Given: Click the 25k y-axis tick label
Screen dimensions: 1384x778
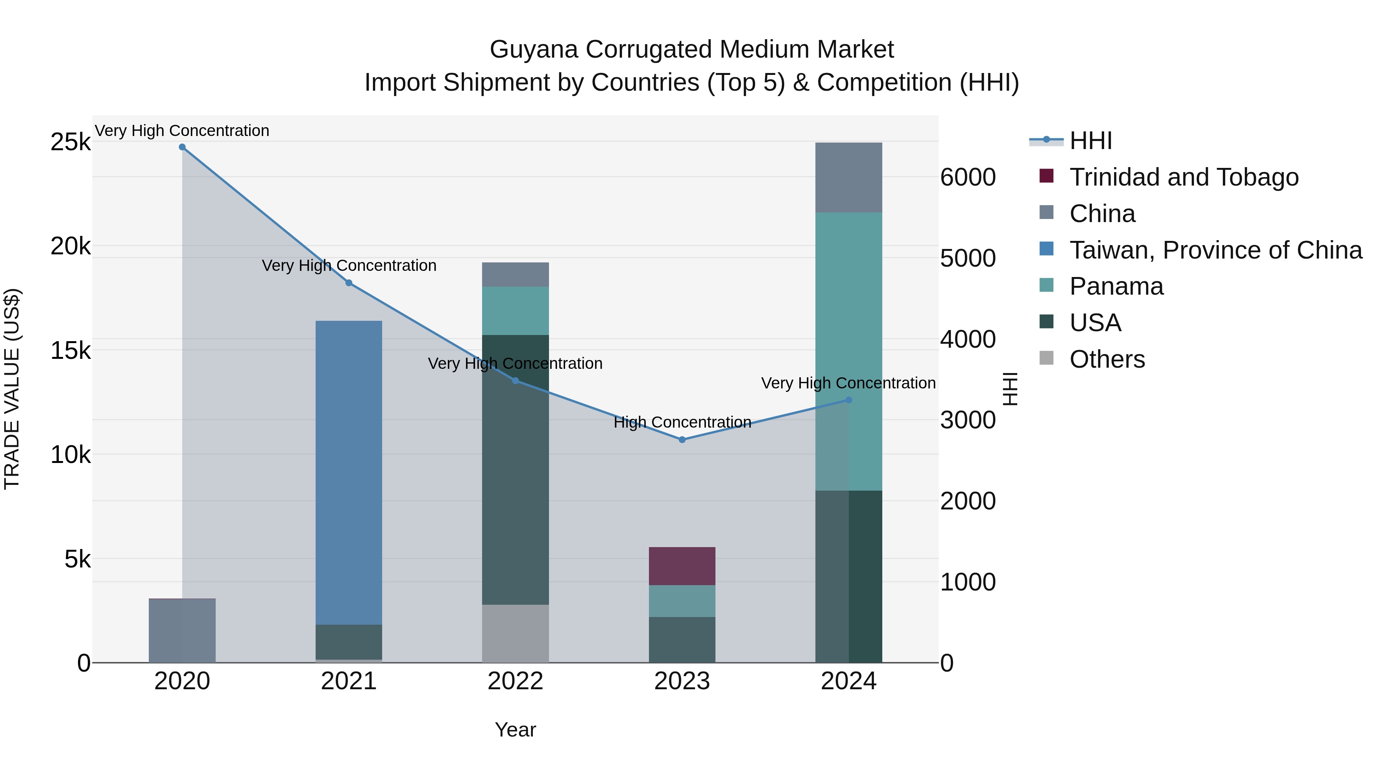Looking at the screenshot, I should [x=71, y=142].
